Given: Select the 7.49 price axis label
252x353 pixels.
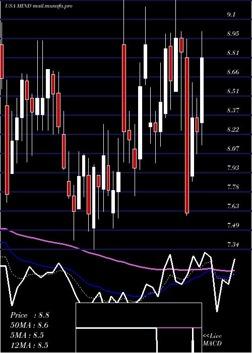Looking at the screenshot, I should click(x=233, y=225).
